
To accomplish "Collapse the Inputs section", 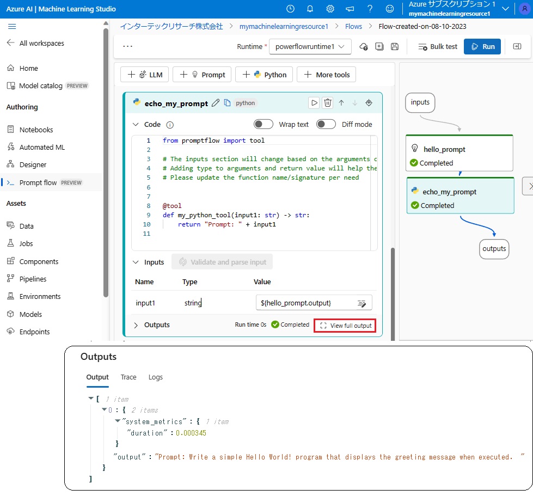I will pyautogui.click(x=136, y=262).
